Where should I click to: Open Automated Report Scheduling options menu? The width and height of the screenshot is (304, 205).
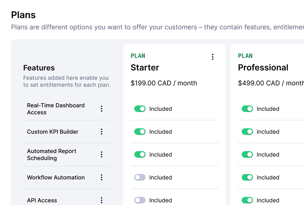tap(102, 155)
